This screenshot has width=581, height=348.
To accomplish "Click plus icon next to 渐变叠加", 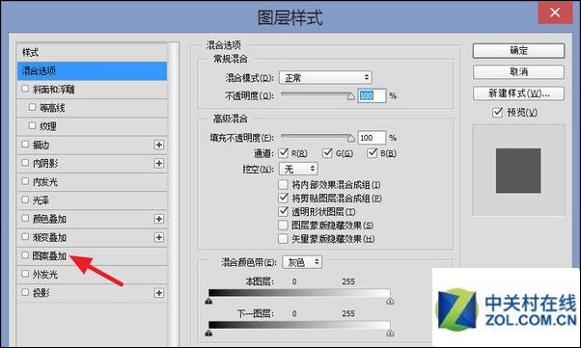I will (159, 237).
